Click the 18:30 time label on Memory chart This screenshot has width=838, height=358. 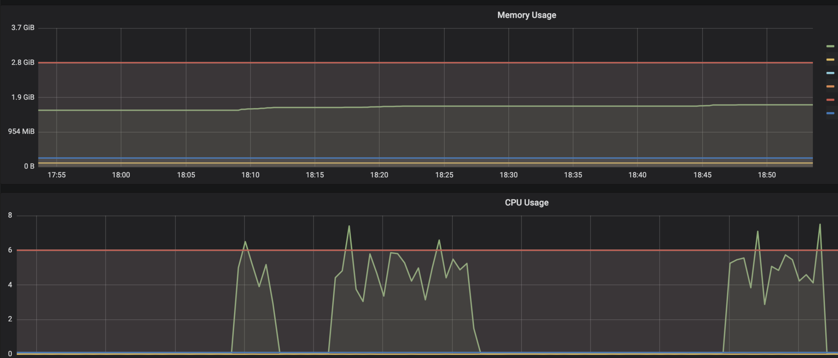pos(508,175)
